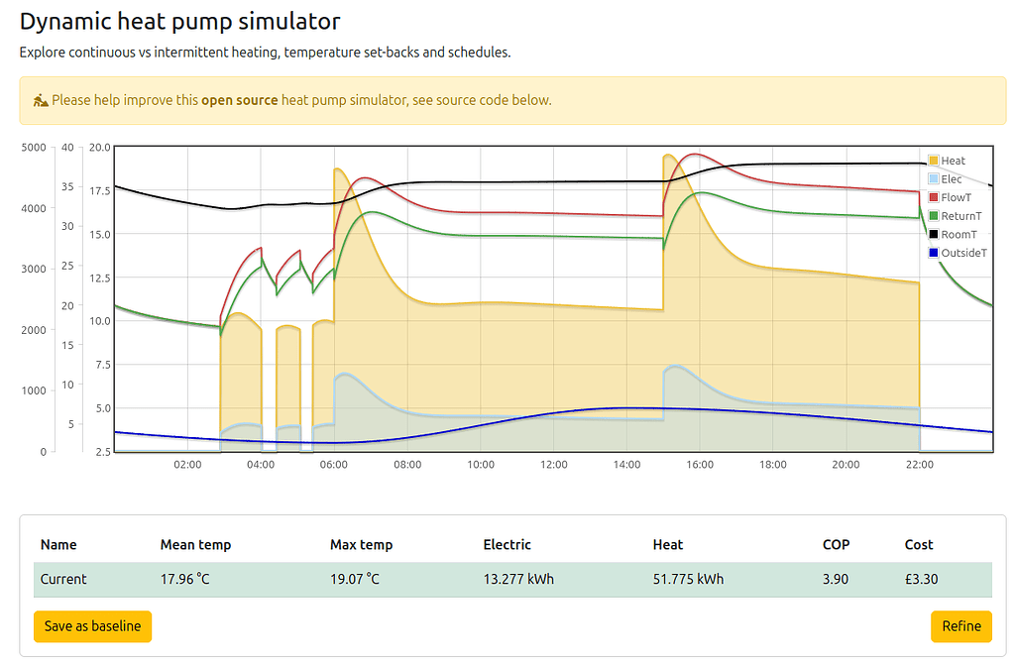Select the Current row name cell
The image size is (1015, 667).
[63, 579]
